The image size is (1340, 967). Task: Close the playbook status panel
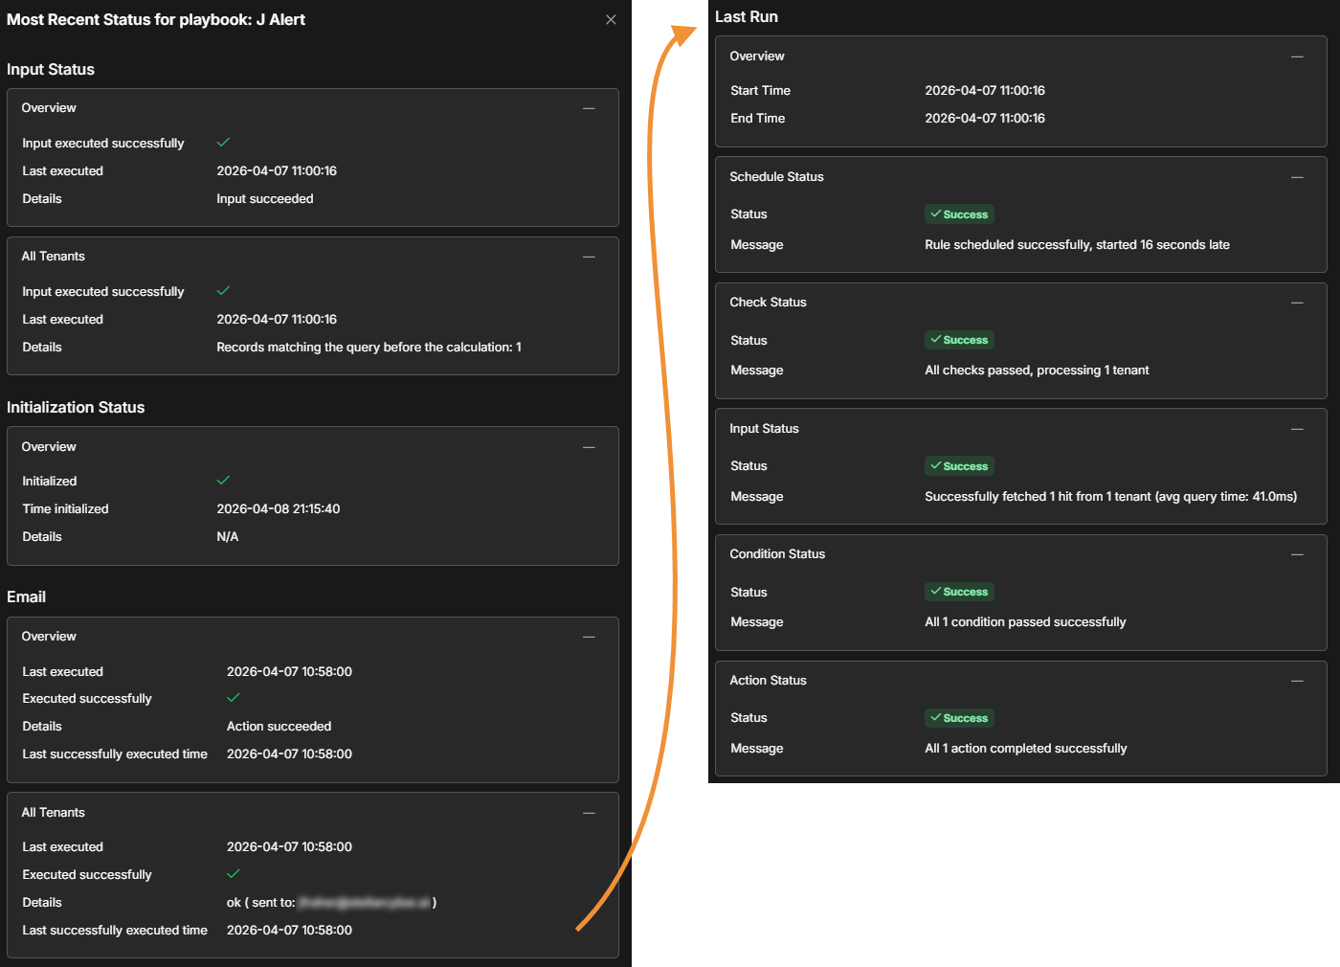(x=611, y=20)
